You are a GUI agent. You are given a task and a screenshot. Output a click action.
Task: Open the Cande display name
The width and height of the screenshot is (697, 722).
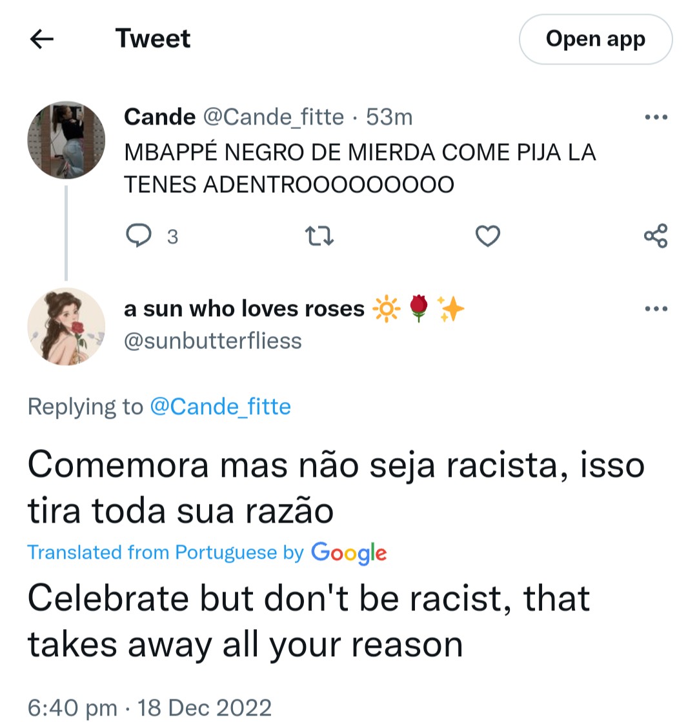(159, 117)
